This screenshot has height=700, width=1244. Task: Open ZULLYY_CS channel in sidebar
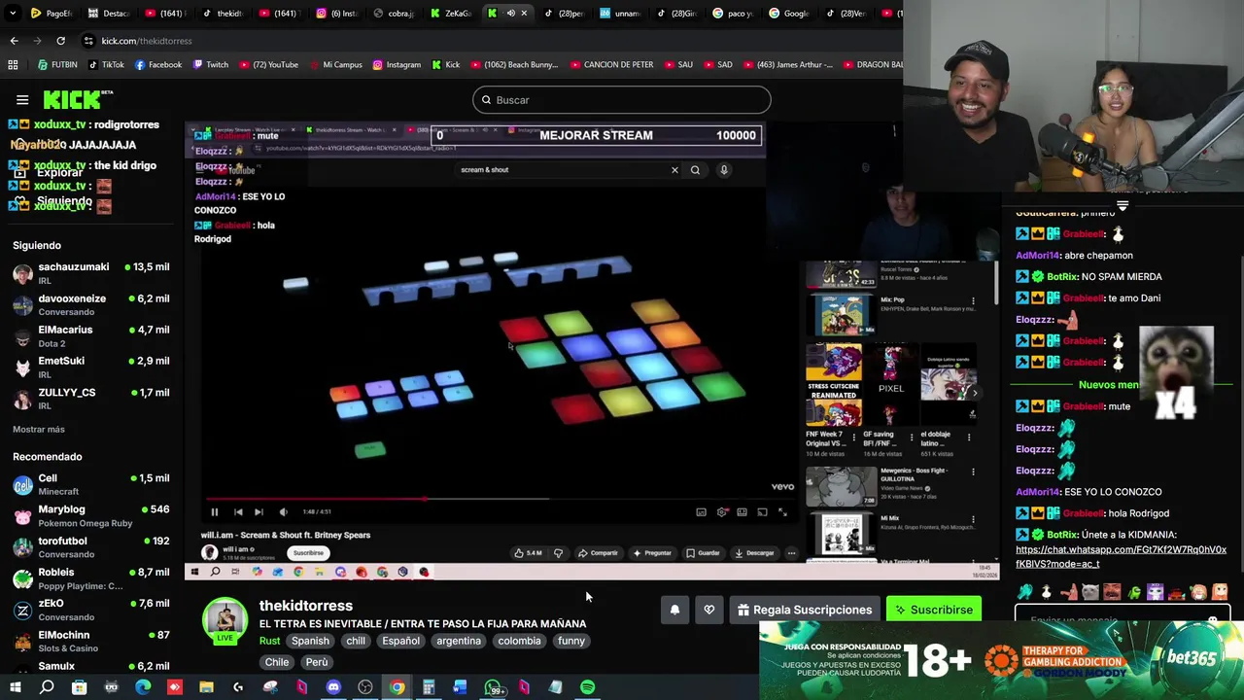click(91, 399)
